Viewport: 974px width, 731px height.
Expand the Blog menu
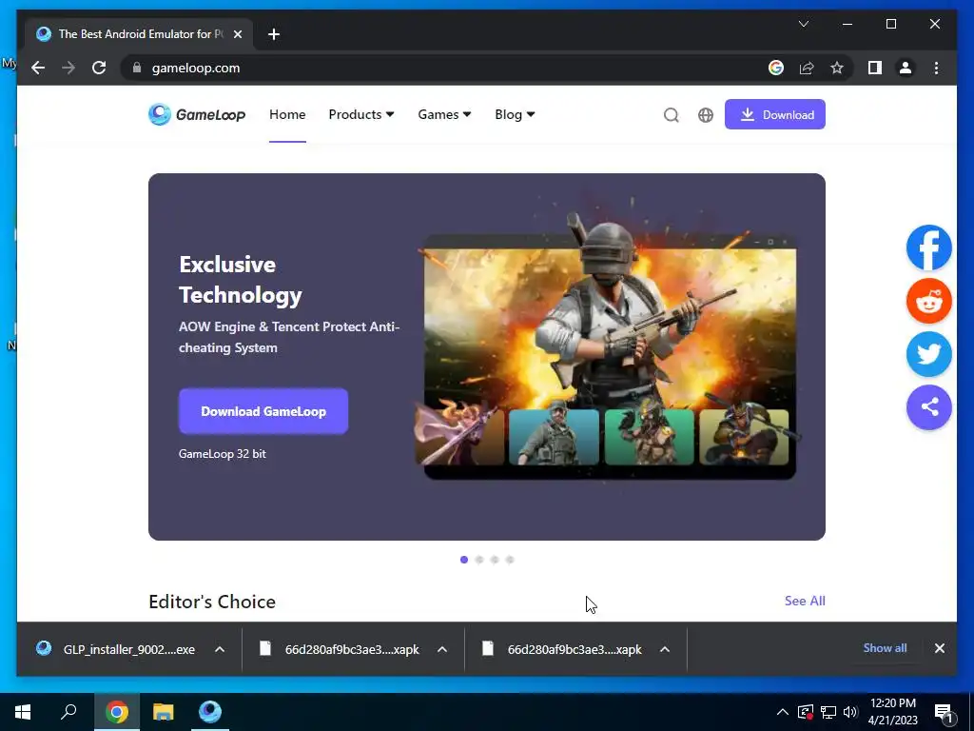[515, 114]
